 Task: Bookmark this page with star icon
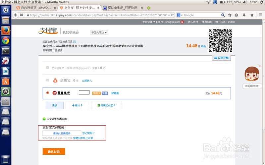click(230, 15)
